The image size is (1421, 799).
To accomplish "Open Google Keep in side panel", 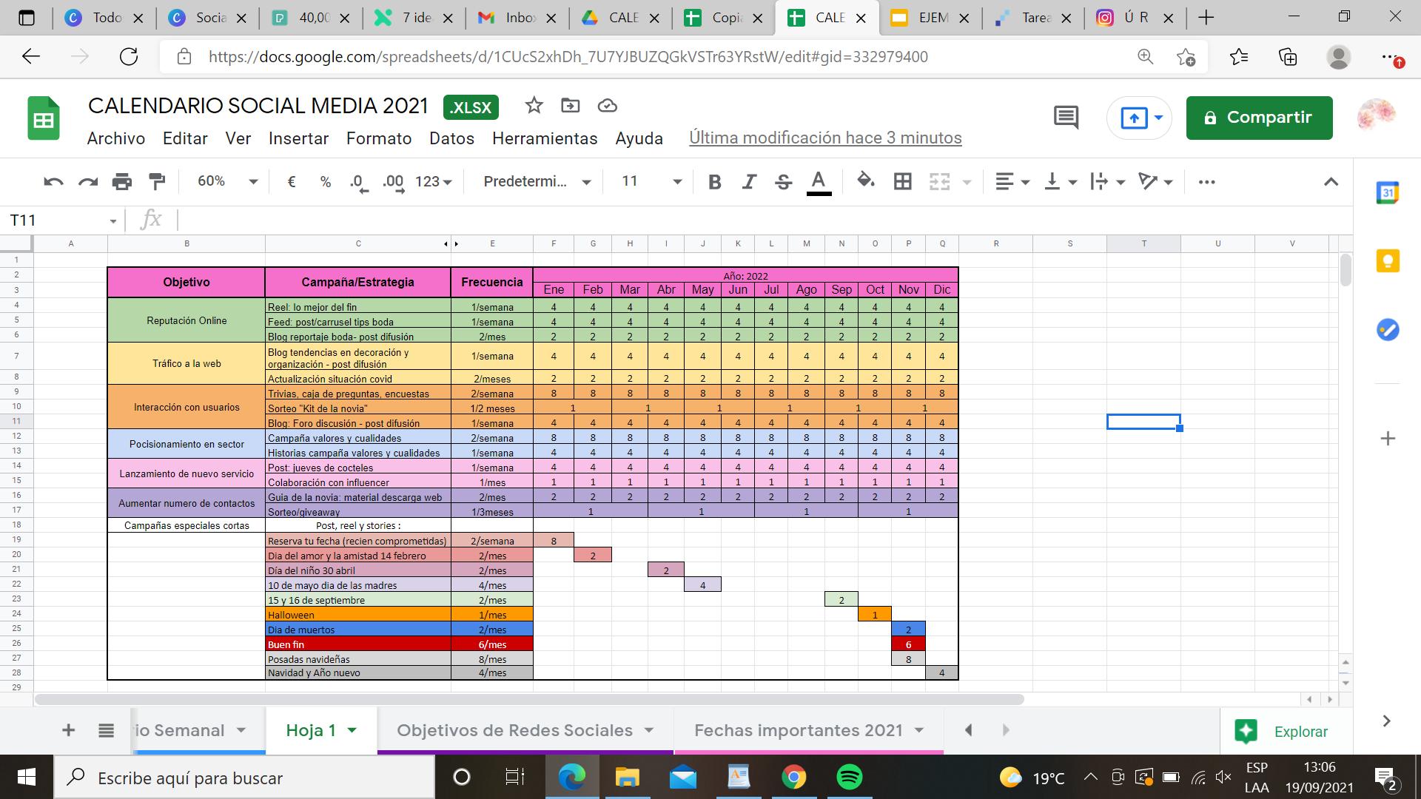I will [x=1387, y=261].
